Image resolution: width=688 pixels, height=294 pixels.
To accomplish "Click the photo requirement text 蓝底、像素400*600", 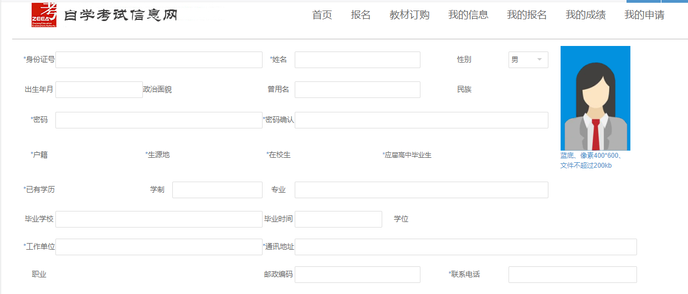I will 591,156.
